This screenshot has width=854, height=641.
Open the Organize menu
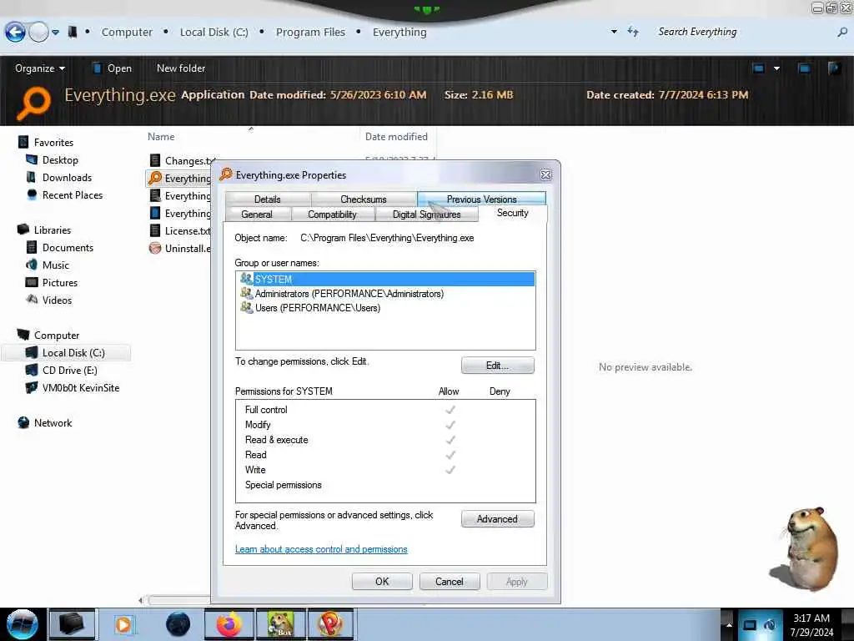point(40,68)
